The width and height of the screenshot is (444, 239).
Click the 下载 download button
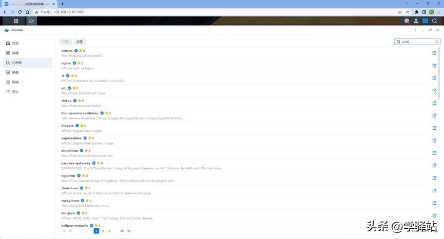coord(65,42)
